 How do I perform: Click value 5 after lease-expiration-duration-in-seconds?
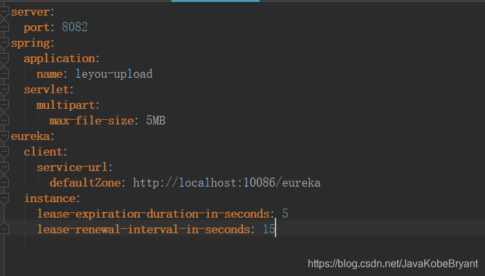pos(285,213)
